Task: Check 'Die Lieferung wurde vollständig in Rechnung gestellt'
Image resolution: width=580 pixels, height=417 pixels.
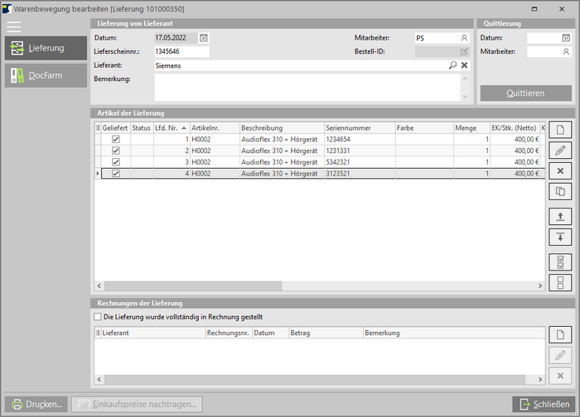Action: tap(98, 317)
